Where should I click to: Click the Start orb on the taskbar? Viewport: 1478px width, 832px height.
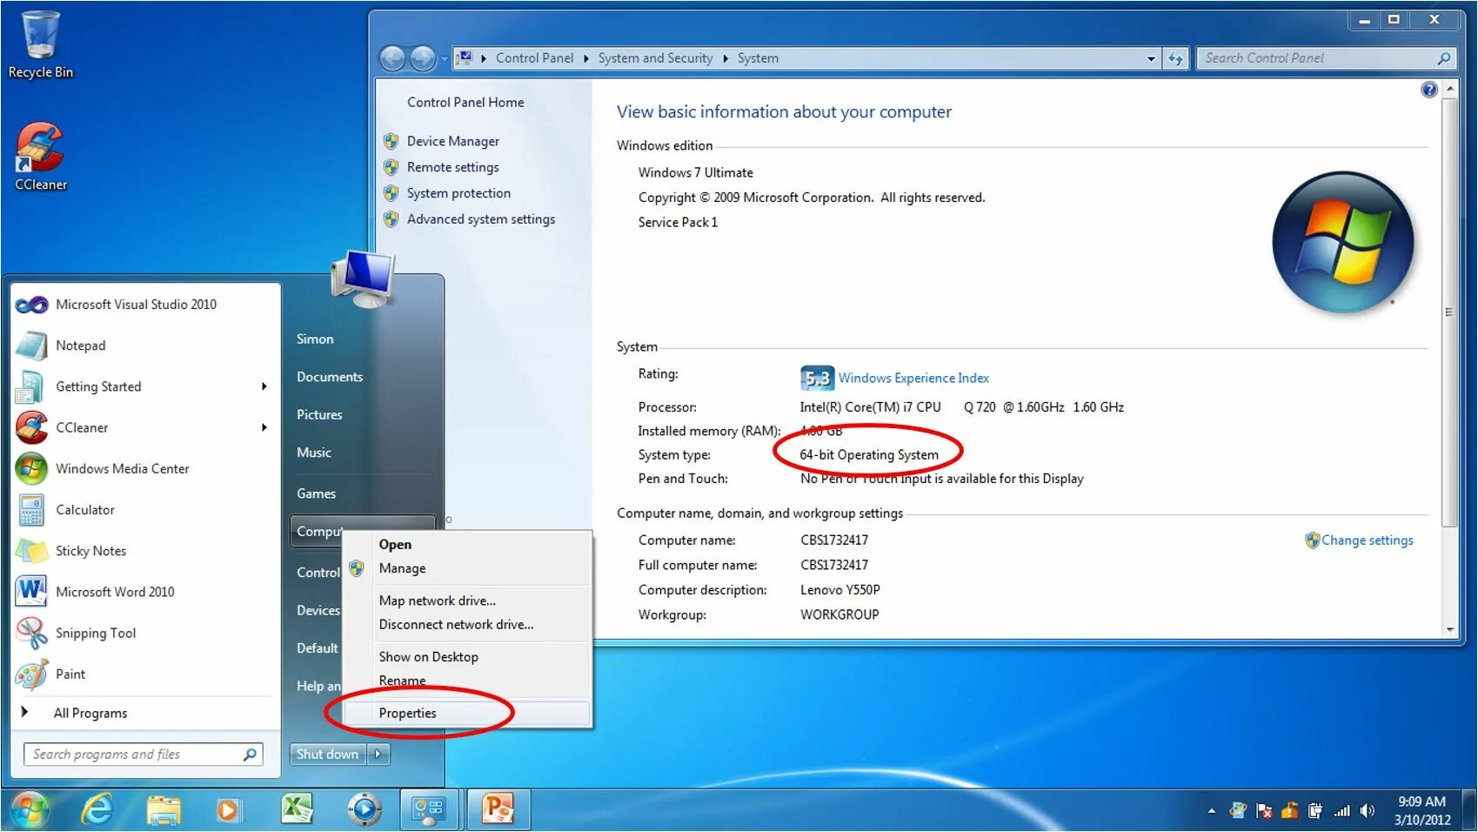pos(30,810)
